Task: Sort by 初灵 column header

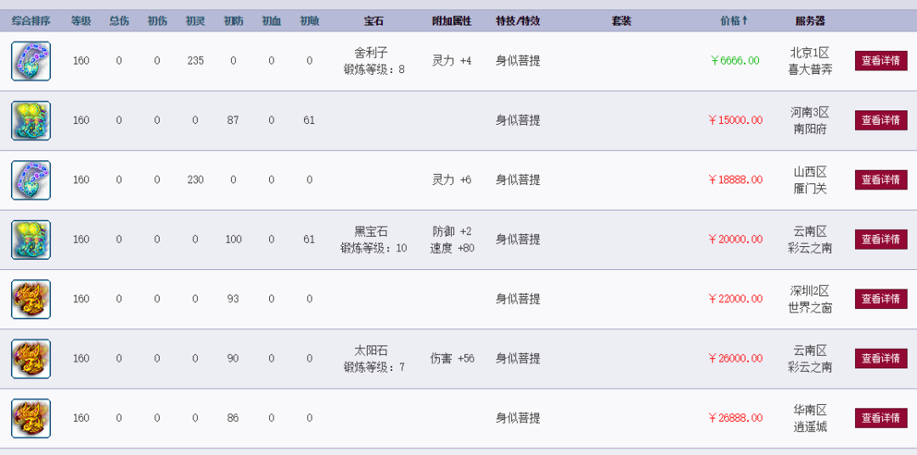Action: (194, 21)
